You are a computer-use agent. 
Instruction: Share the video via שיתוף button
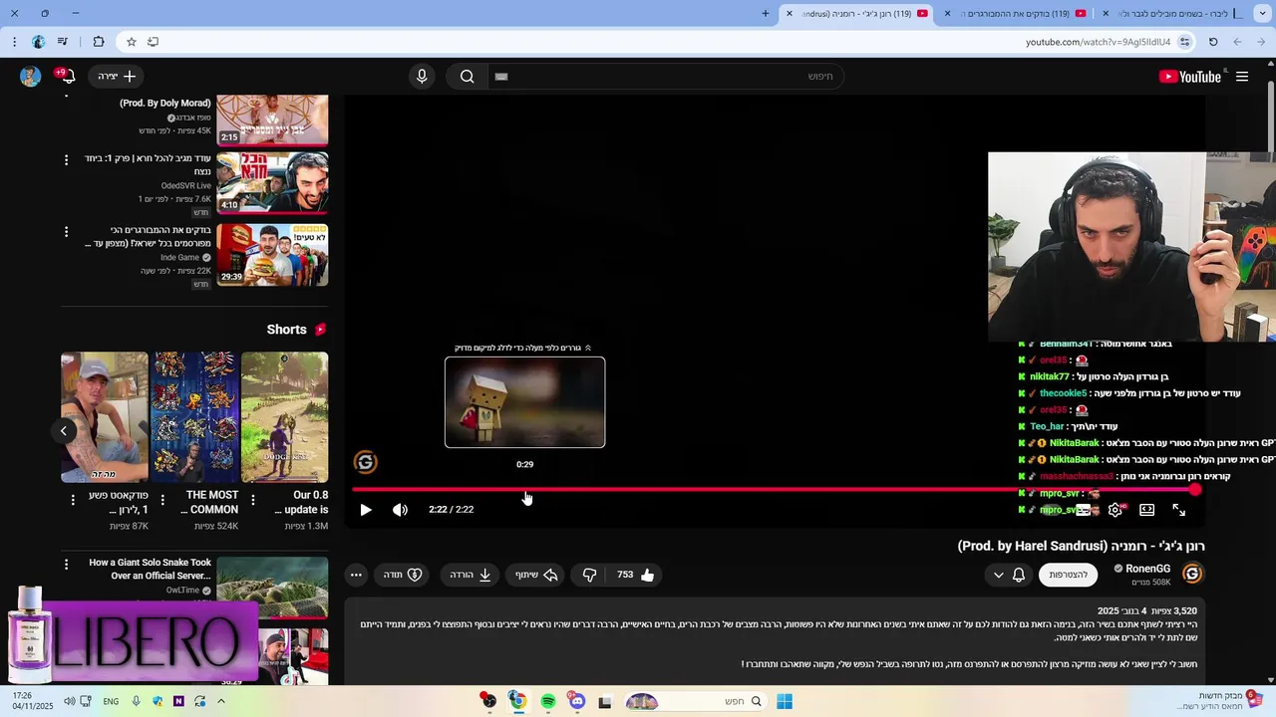[536, 575]
